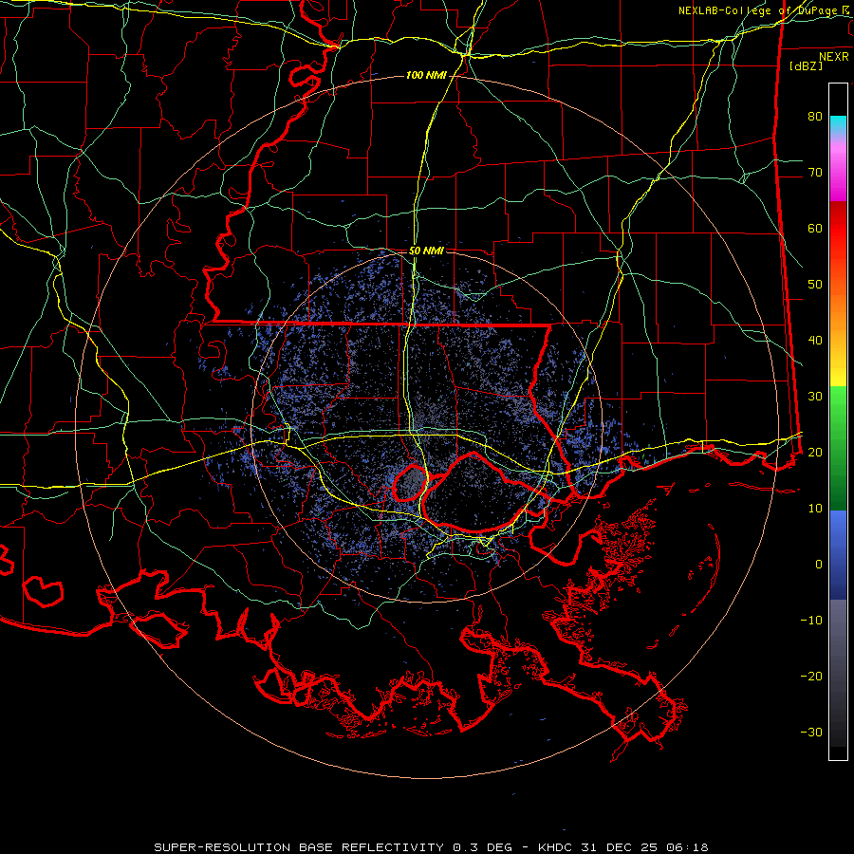The height and width of the screenshot is (854, 854).
Task: Click the -10 dBZ scale label
Action: 811,621
